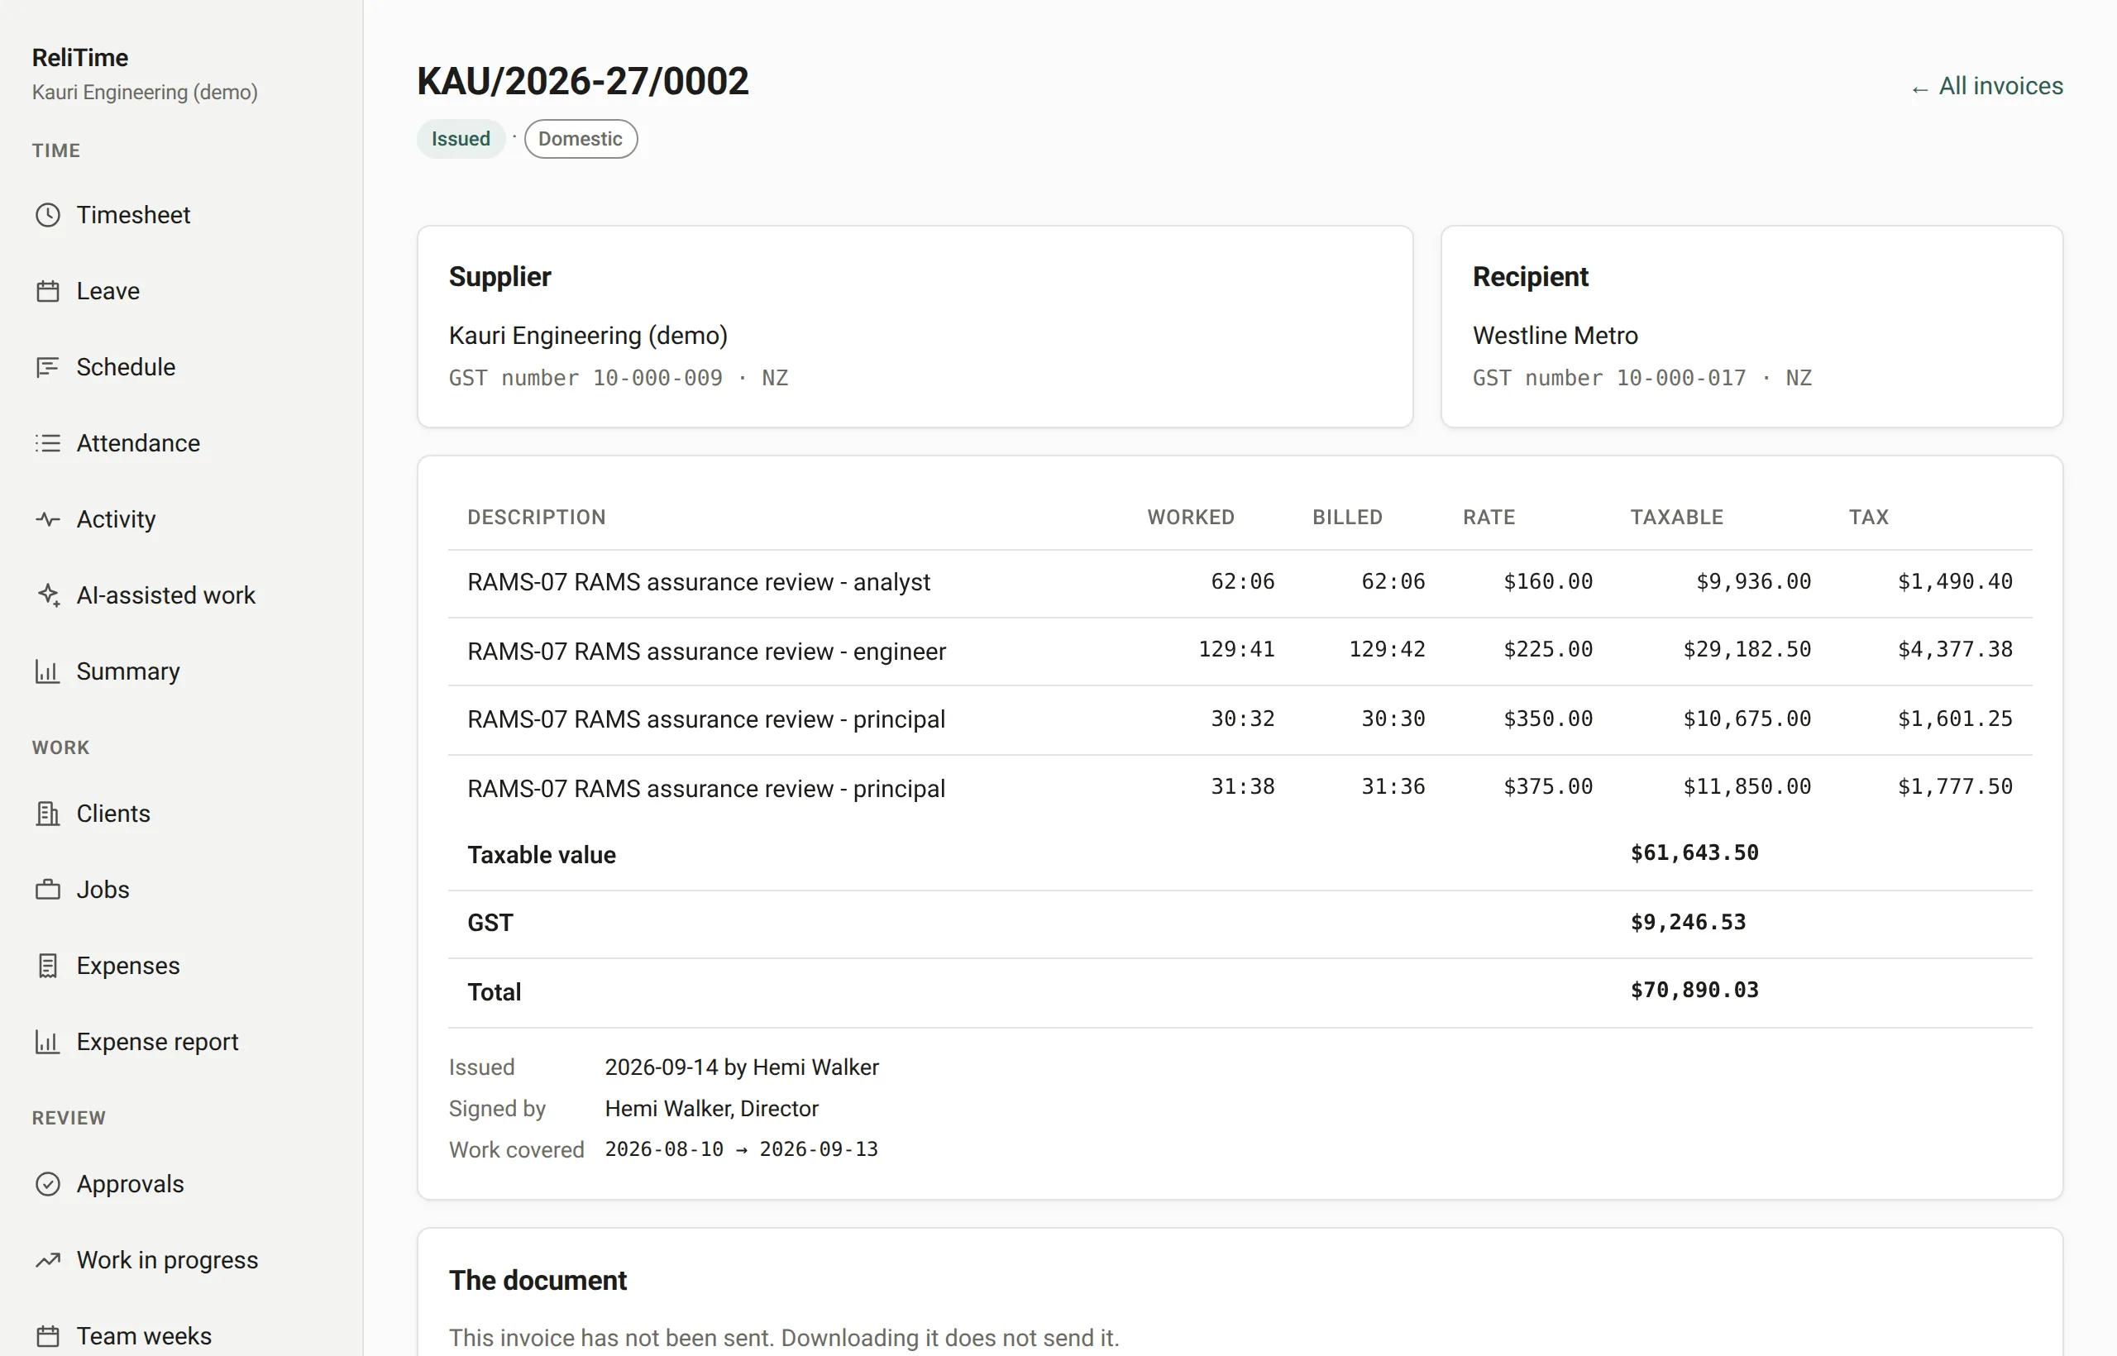Viewport: 2117px width, 1356px height.
Task: Select the analyst line item description
Action: click(698, 582)
